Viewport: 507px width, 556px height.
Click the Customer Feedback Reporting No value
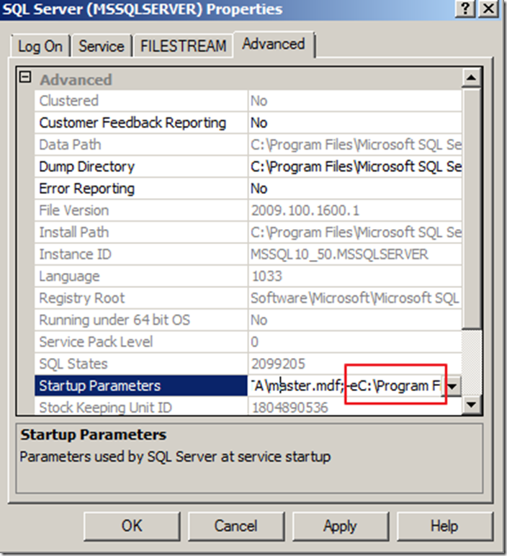coord(259,122)
